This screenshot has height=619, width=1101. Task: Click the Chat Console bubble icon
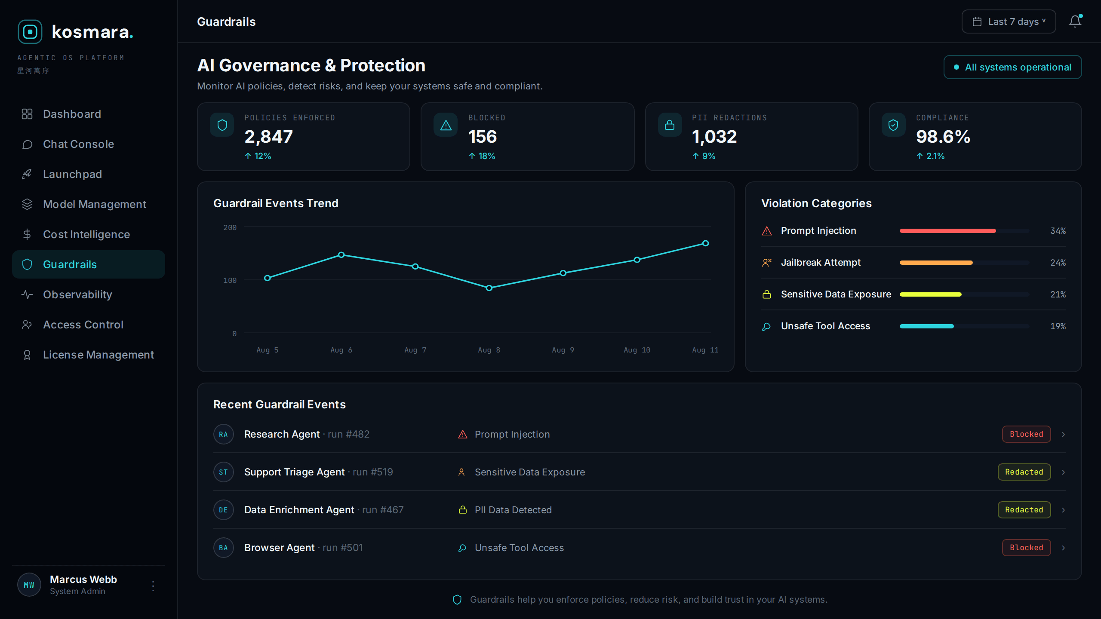pos(27,144)
